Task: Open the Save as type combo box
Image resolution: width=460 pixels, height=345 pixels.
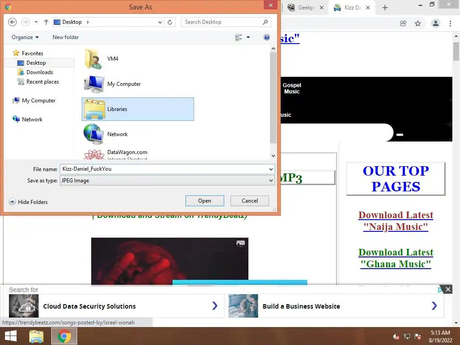Action: 167,181
